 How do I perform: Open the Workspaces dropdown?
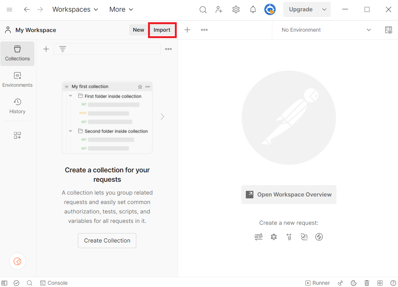coord(75,9)
